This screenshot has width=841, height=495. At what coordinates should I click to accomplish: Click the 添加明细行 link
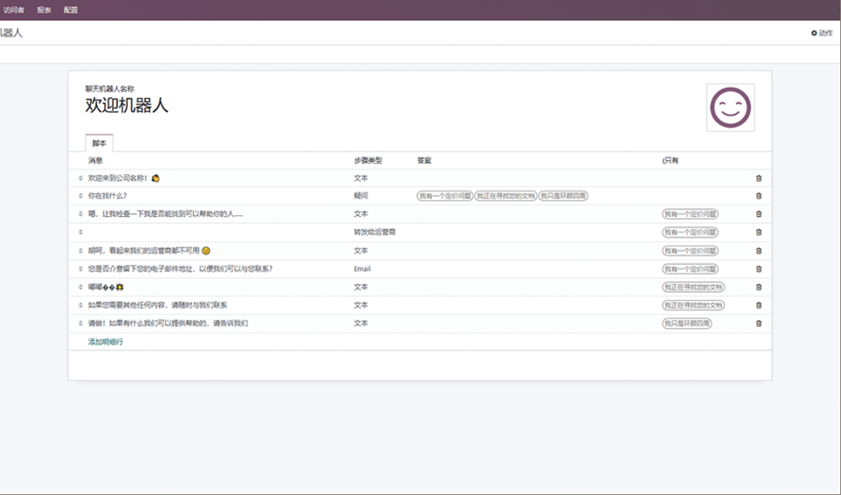tap(106, 342)
